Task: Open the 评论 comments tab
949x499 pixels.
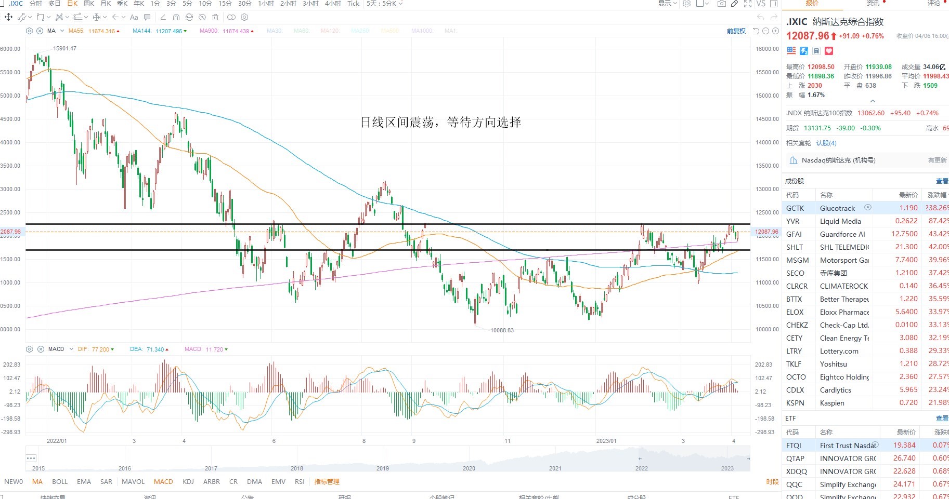Action: tap(934, 3)
